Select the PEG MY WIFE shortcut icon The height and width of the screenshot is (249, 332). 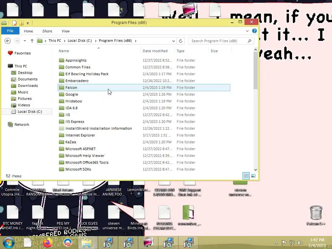63,217
